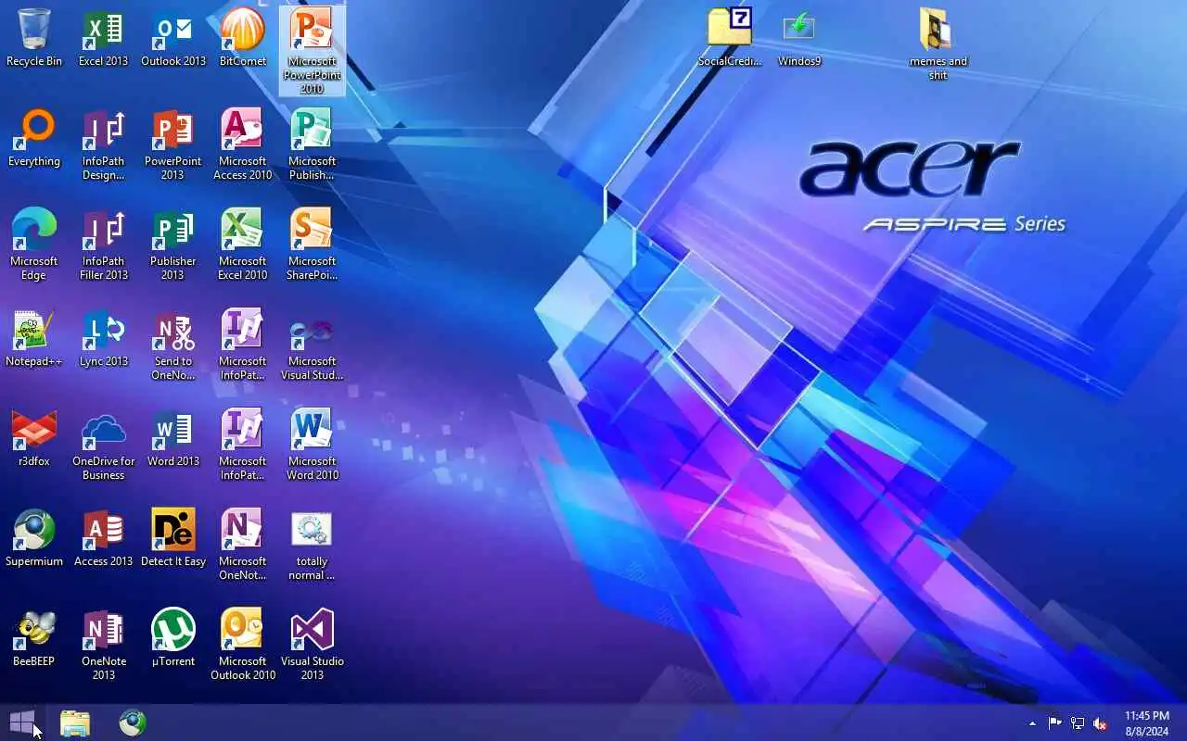The height and width of the screenshot is (741, 1187).
Task: Open the Recycle Bin desktop icon
Action: (x=34, y=37)
